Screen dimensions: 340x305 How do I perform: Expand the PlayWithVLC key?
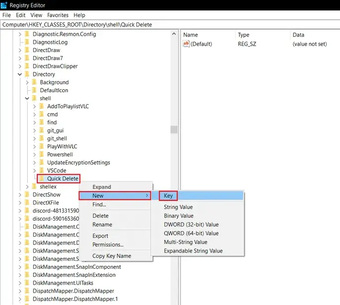34,146
